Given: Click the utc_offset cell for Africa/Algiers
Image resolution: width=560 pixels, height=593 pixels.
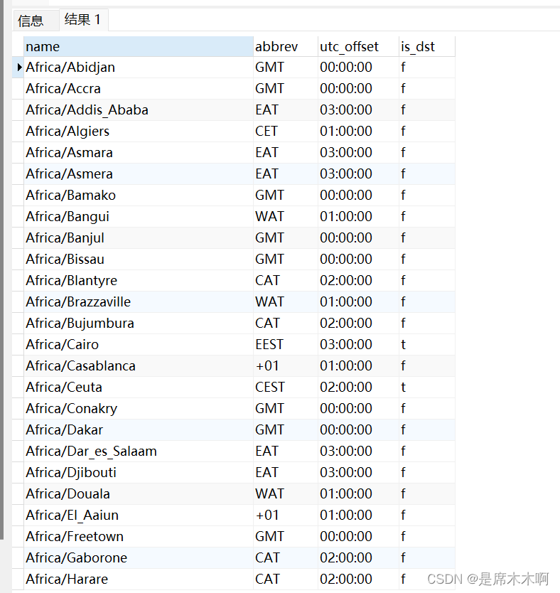Looking at the screenshot, I should [358, 132].
